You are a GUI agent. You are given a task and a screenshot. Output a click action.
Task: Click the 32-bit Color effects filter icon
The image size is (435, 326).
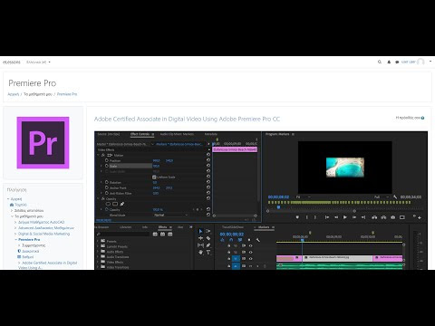162,234
